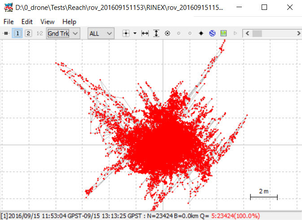302x220 pixels.
Task: Click the fit vertical range icon
Action: pyautogui.click(x=156, y=33)
